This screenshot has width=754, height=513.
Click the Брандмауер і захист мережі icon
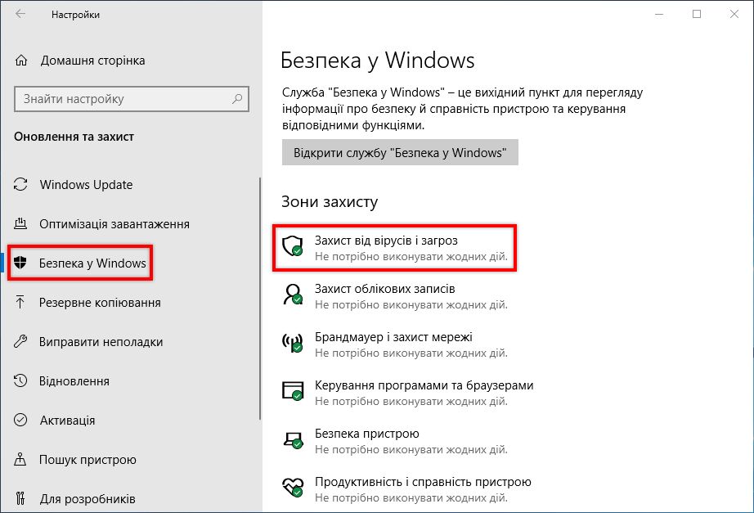coord(292,344)
